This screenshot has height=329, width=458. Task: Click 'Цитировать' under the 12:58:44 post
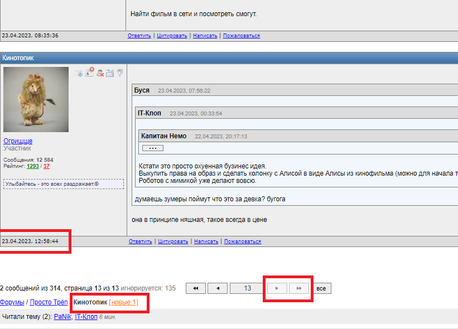pos(172,241)
